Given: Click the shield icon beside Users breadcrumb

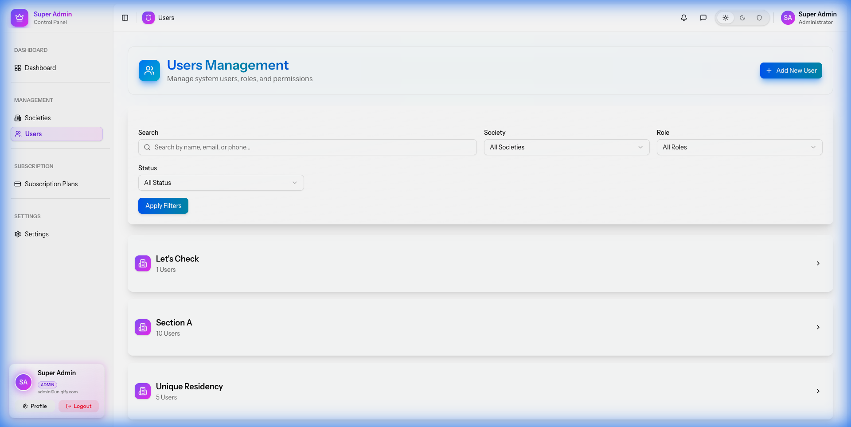Looking at the screenshot, I should 148,18.
